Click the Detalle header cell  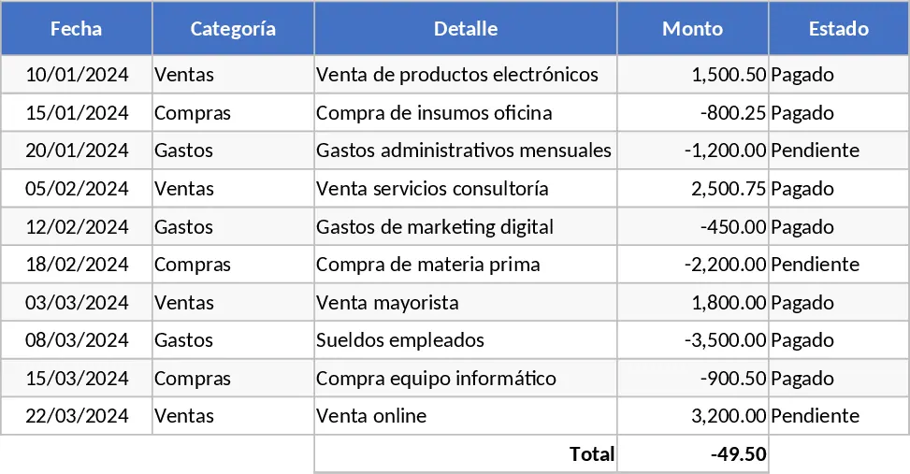point(466,28)
